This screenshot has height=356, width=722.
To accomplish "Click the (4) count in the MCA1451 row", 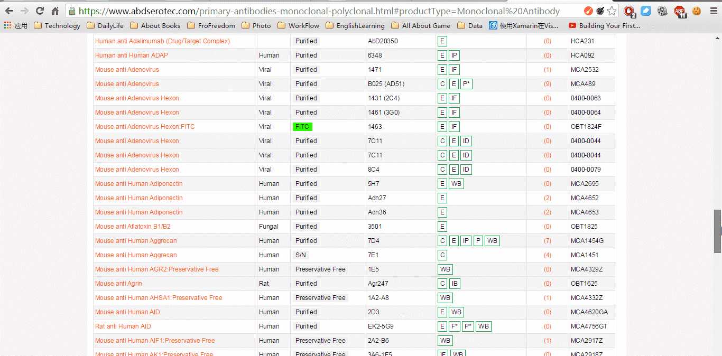I will pos(548,255).
